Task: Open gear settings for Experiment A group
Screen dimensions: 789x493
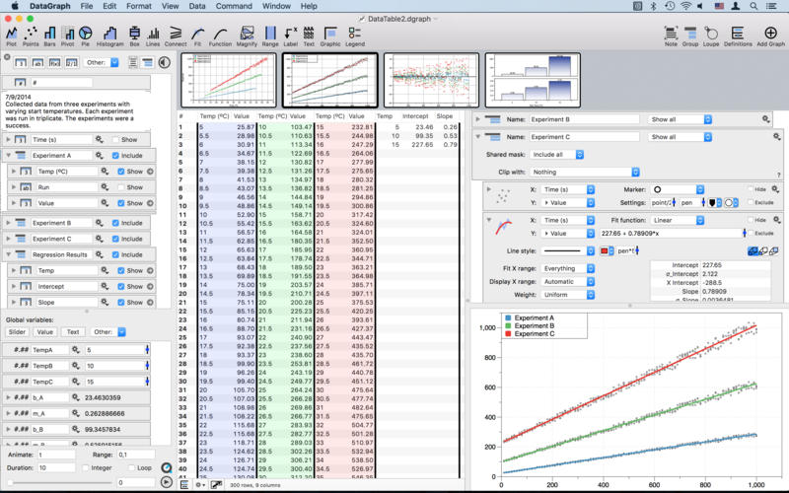Action: [100, 156]
